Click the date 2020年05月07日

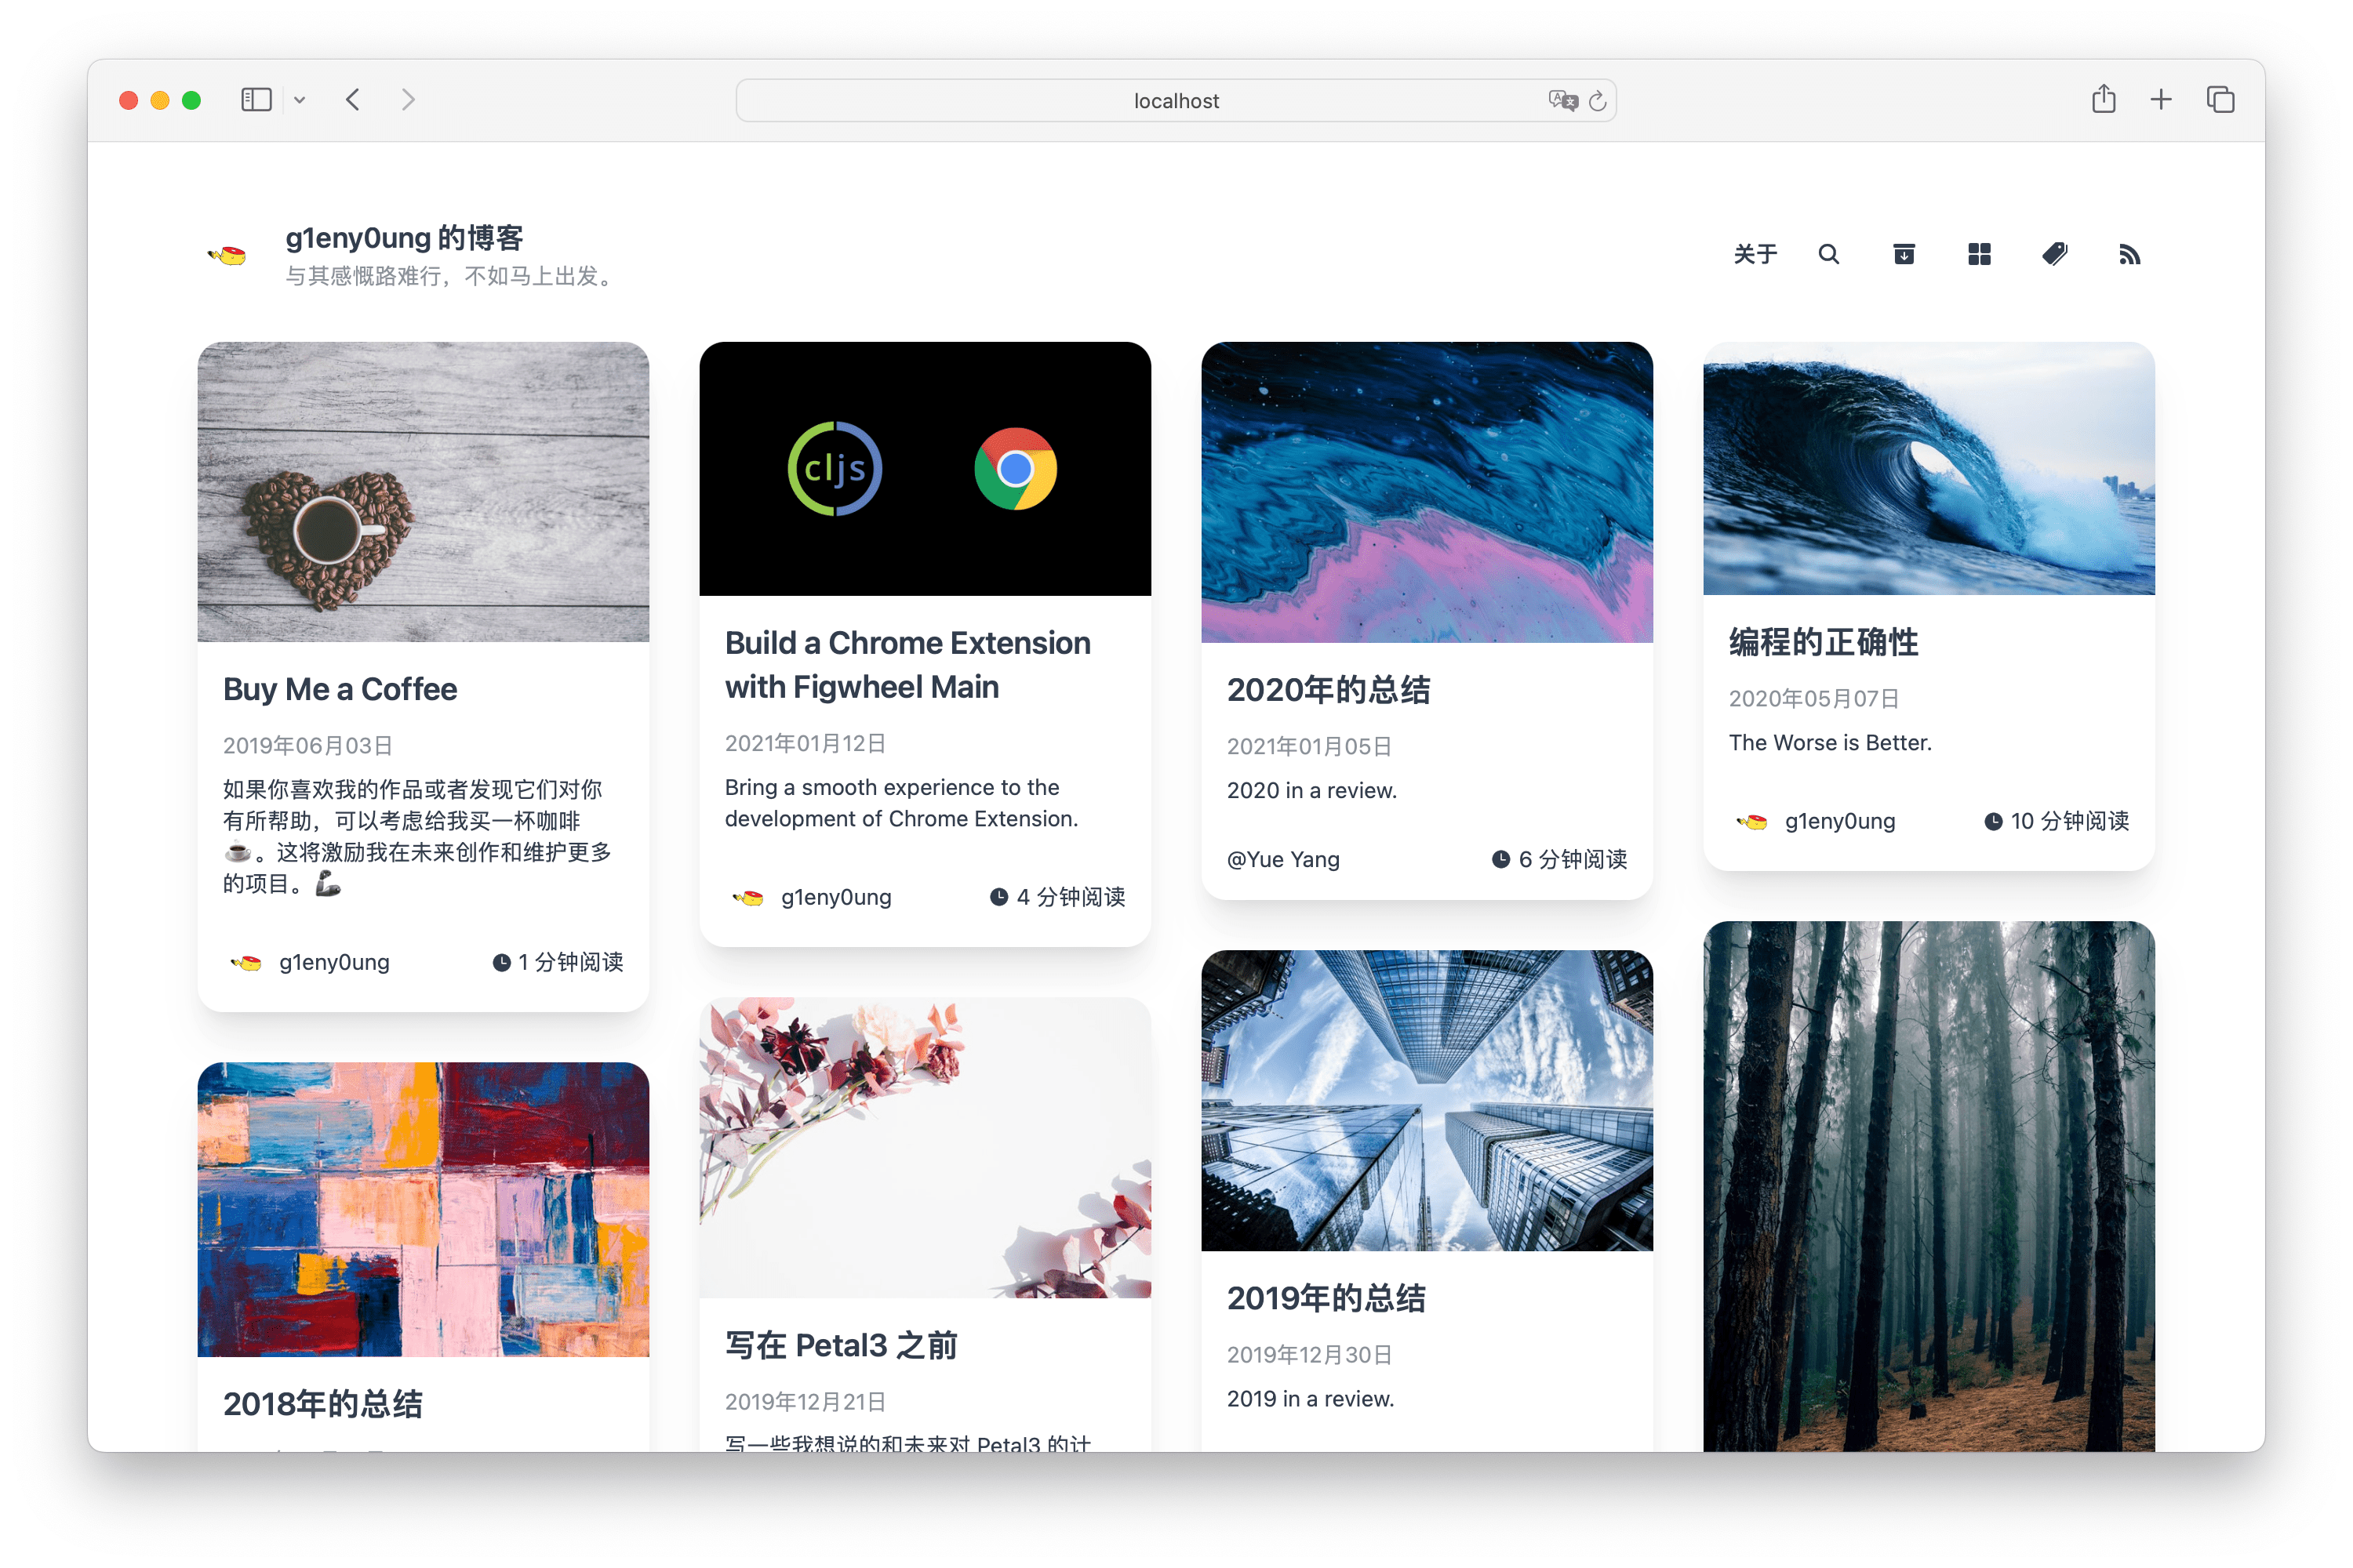pos(1813,699)
